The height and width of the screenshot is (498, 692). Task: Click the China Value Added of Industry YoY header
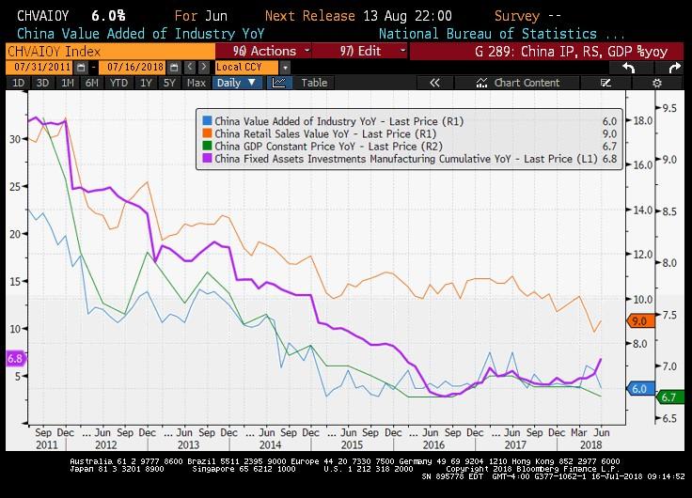pos(140,34)
